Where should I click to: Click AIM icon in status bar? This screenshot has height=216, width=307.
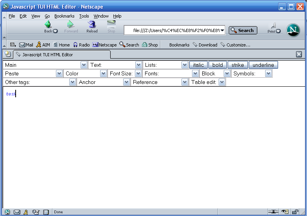26,212
